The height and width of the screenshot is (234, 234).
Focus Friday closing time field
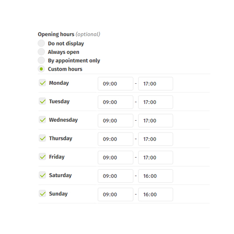point(155,157)
